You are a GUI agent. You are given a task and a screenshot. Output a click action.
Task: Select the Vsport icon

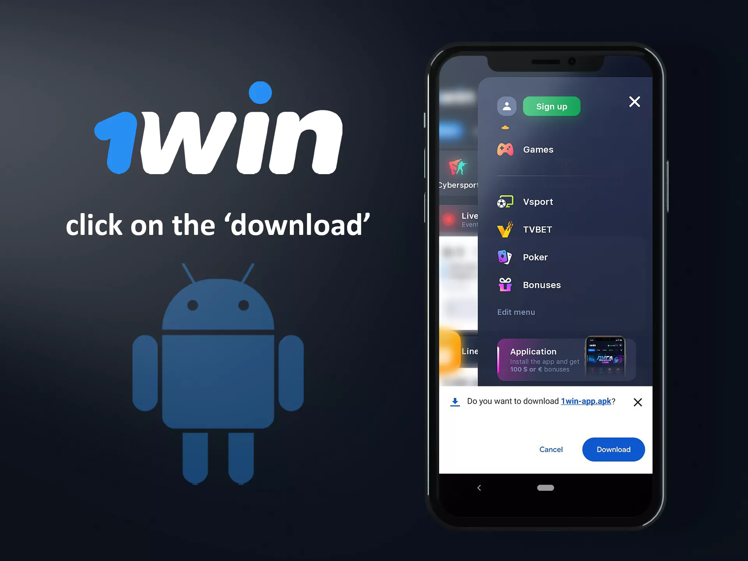[x=505, y=201]
